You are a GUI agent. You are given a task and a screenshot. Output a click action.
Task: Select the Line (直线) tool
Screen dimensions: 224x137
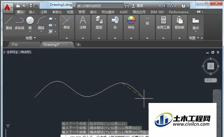pyautogui.click(x=9, y=23)
